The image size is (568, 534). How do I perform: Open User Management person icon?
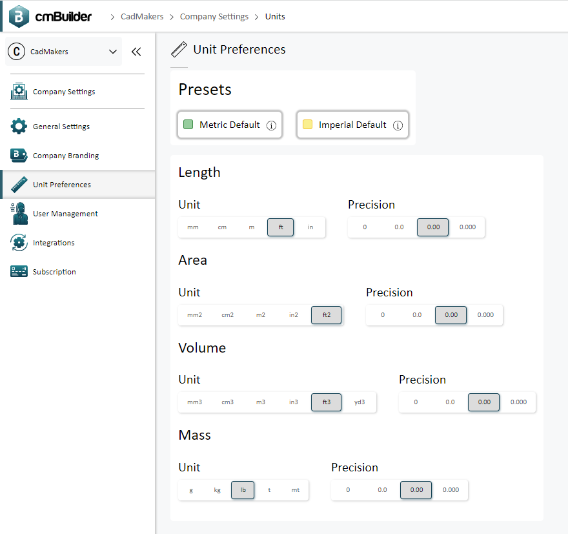tap(19, 213)
